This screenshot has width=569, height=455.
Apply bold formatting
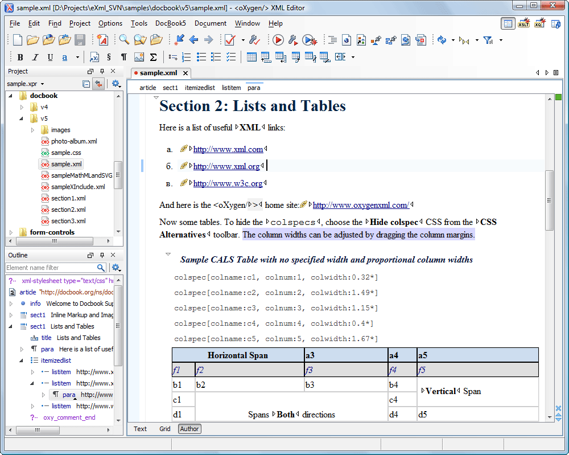(x=20, y=58)
